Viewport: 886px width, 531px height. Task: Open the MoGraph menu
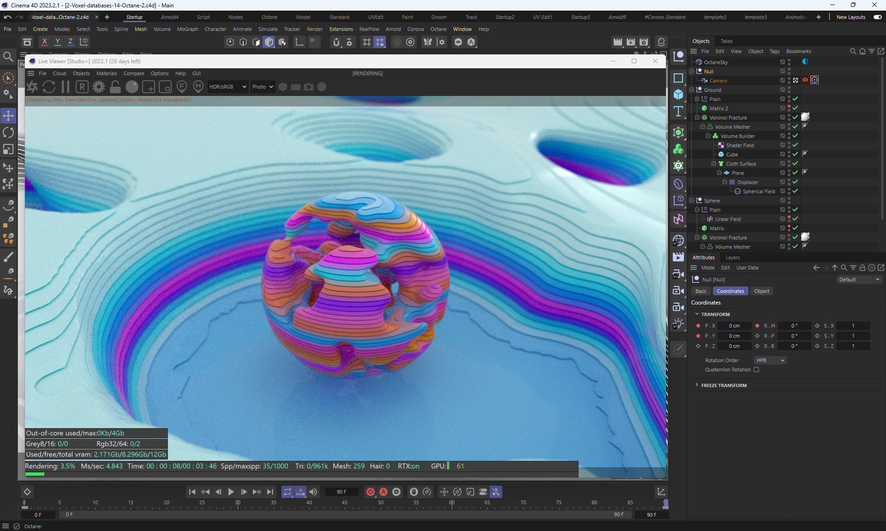(x=187, y=29)
